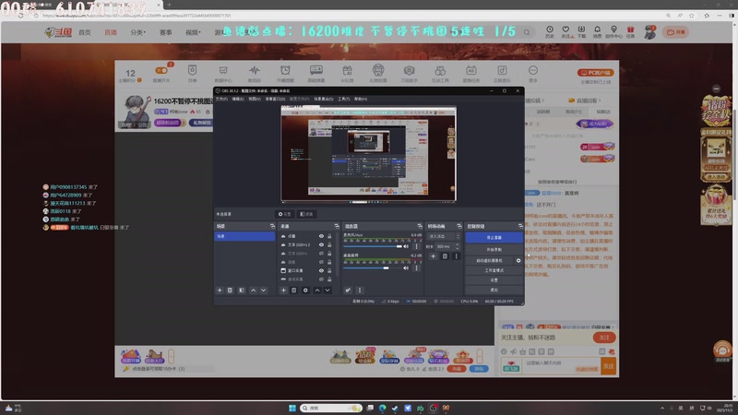Hide 窗口采集 source eye icon
738x415 pixels.
[x=321, y=270]
